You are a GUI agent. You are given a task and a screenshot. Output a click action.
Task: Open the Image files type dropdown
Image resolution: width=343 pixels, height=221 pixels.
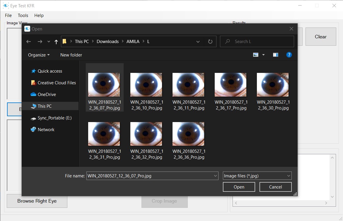tap(257, 176)
